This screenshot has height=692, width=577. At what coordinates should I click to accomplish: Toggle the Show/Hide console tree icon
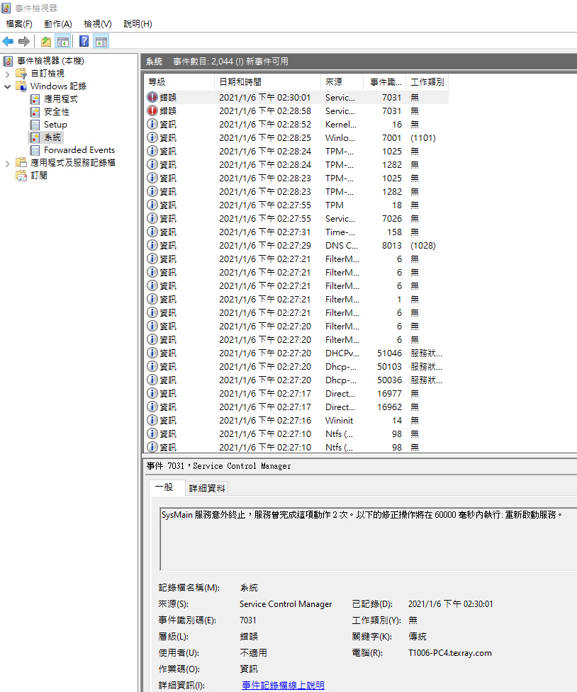point(63,42)
